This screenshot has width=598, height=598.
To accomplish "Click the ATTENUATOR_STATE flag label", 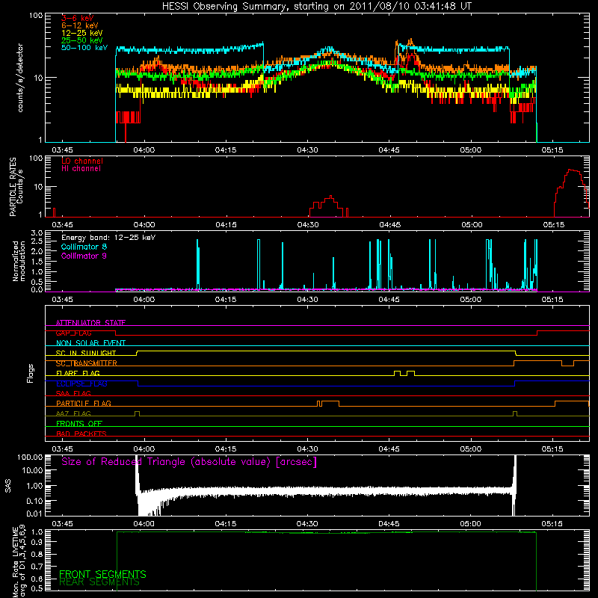I will [x=90, y=323].
